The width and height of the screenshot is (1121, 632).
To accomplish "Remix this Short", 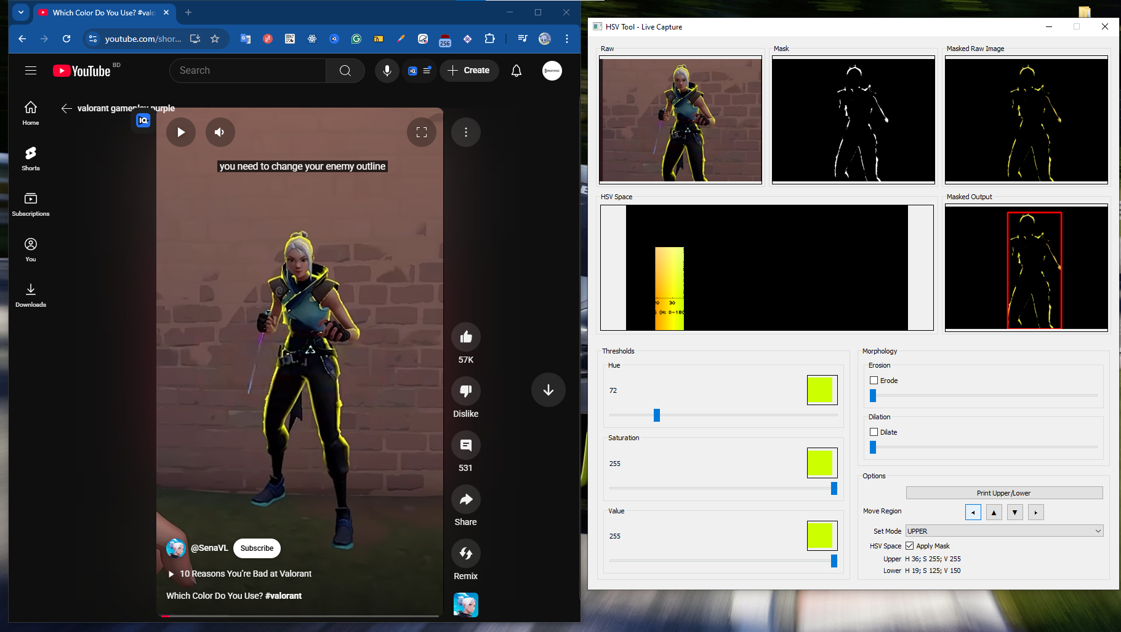I will coord(466,553).
